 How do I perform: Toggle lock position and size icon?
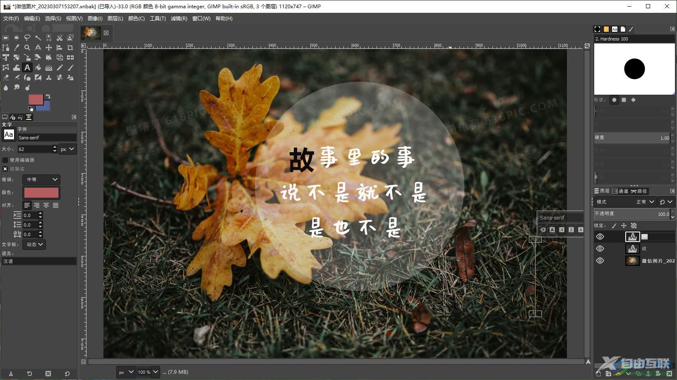click(624, 225)
